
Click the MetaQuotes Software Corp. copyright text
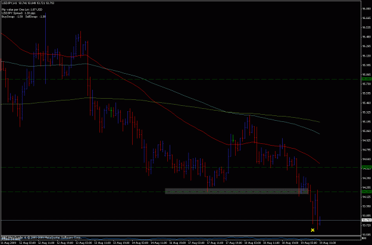[x=42, y=237]
